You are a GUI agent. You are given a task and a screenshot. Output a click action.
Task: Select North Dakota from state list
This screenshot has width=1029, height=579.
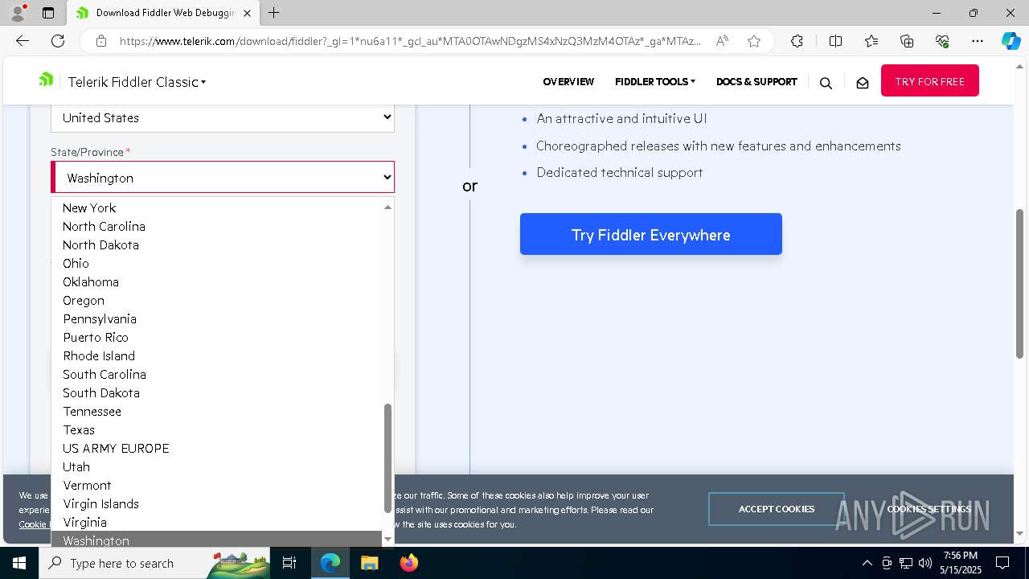coord(217,244)
